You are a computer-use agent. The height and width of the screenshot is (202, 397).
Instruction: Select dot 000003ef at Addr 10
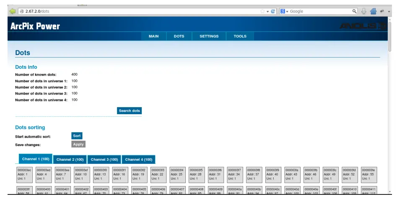[82, 175]
